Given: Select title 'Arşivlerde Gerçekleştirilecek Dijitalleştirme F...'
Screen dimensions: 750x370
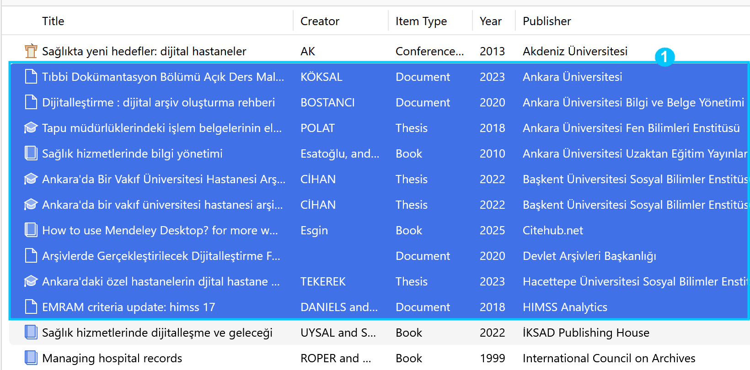Looking at the screenshot, I should (x=161, y=256).
